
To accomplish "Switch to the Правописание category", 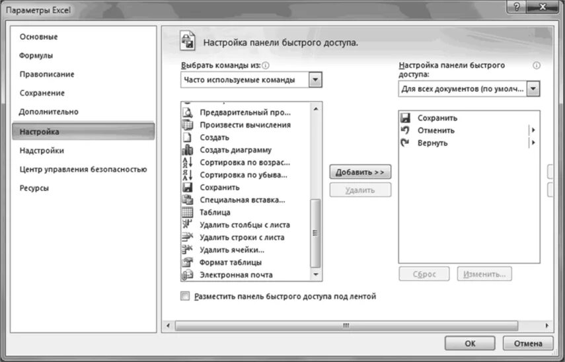I will click(47, 74).
